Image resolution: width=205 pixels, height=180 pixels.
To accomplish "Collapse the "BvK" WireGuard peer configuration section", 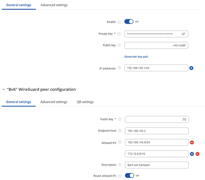I will pyautogui.click(x=4, y=89).
